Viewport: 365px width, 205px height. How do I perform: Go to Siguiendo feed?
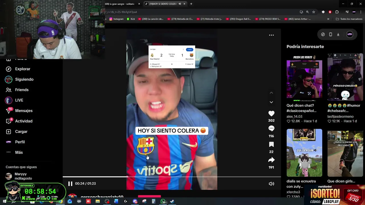[19, 79]
